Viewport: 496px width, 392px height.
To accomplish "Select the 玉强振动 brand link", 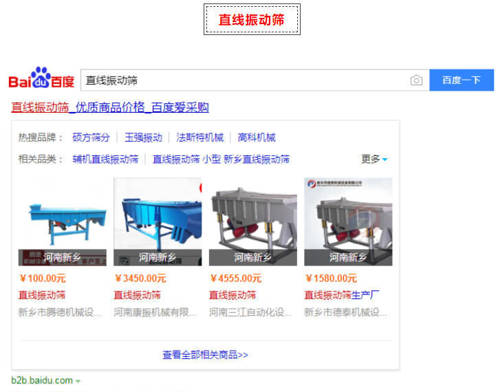I will [x=143, y=138].
